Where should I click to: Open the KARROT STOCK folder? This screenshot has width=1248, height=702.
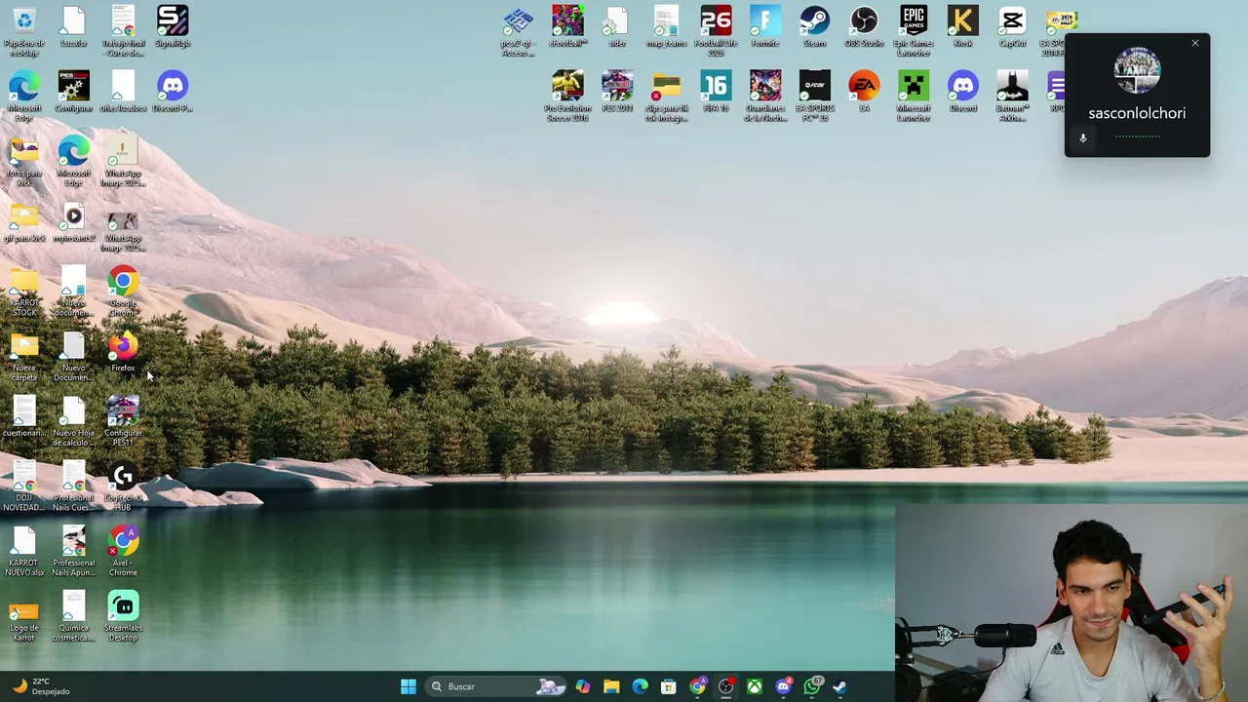coord(24,292)
